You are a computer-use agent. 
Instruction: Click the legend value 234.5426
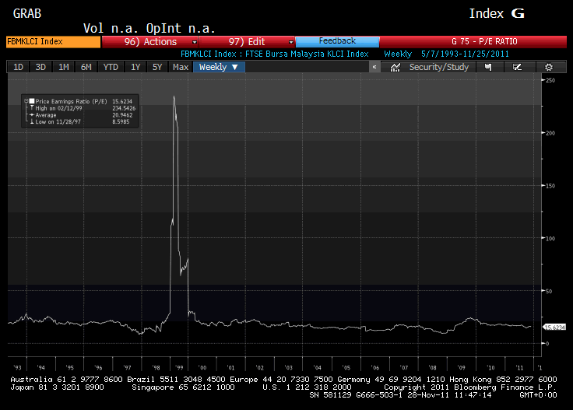(124, 108)
